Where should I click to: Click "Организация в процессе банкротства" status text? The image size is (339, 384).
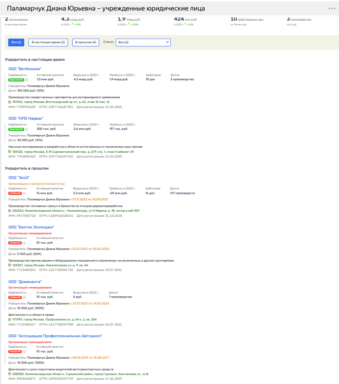pos(37,184)
